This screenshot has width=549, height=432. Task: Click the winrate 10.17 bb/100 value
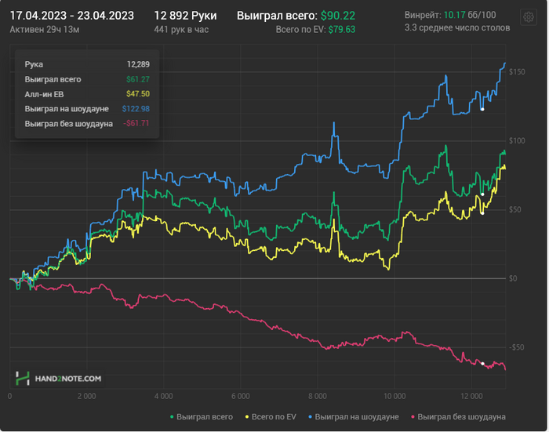point(453,16)
